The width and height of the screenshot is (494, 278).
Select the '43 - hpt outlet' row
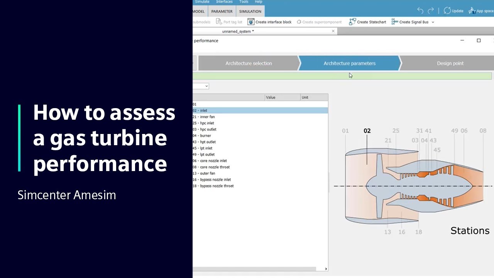[260, 142]
